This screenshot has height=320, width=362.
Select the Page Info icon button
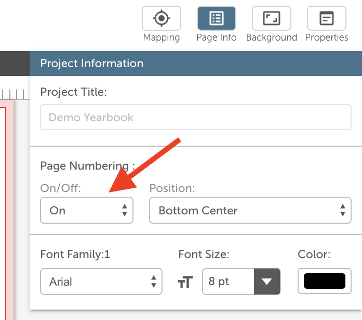(217, 18)
